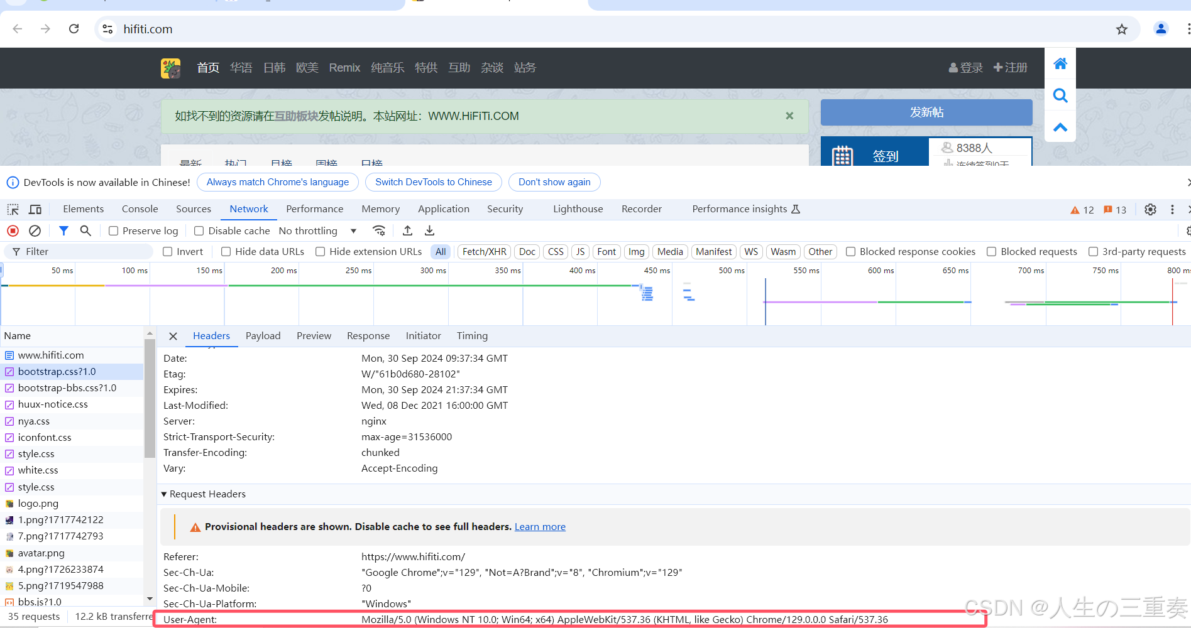Select logo.png request row
Viewport: 1191px width, 628px height.
[72, 504]
